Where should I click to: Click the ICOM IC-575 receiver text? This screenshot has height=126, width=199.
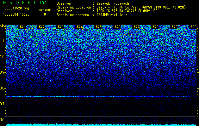(127, 11)
